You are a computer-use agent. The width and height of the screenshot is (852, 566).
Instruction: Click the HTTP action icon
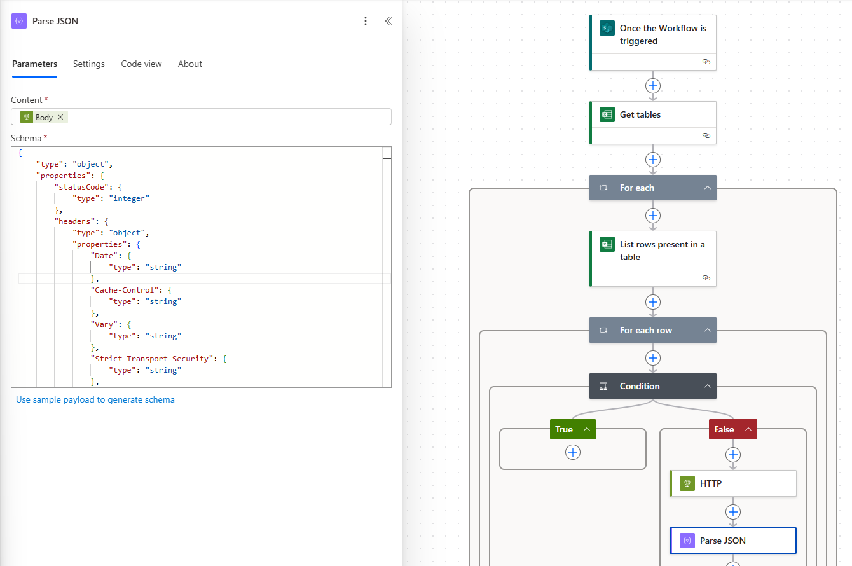687,483
